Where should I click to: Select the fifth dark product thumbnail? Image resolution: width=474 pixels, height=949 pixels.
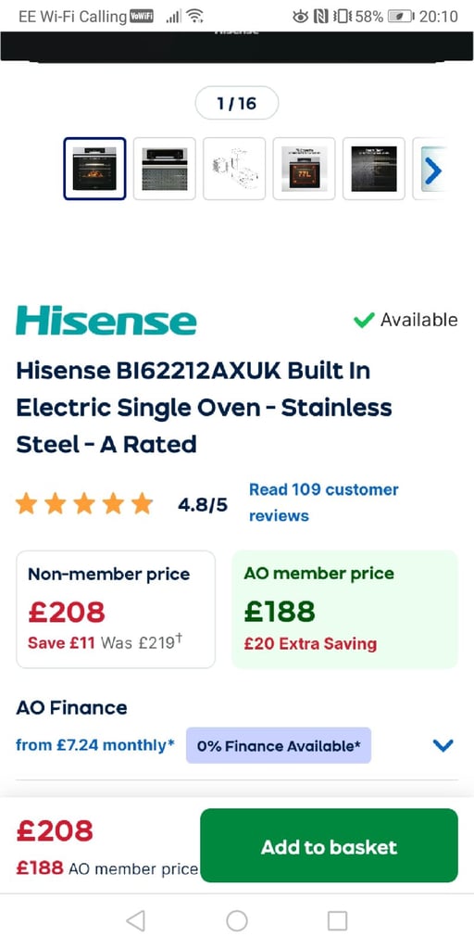point(374,169)
